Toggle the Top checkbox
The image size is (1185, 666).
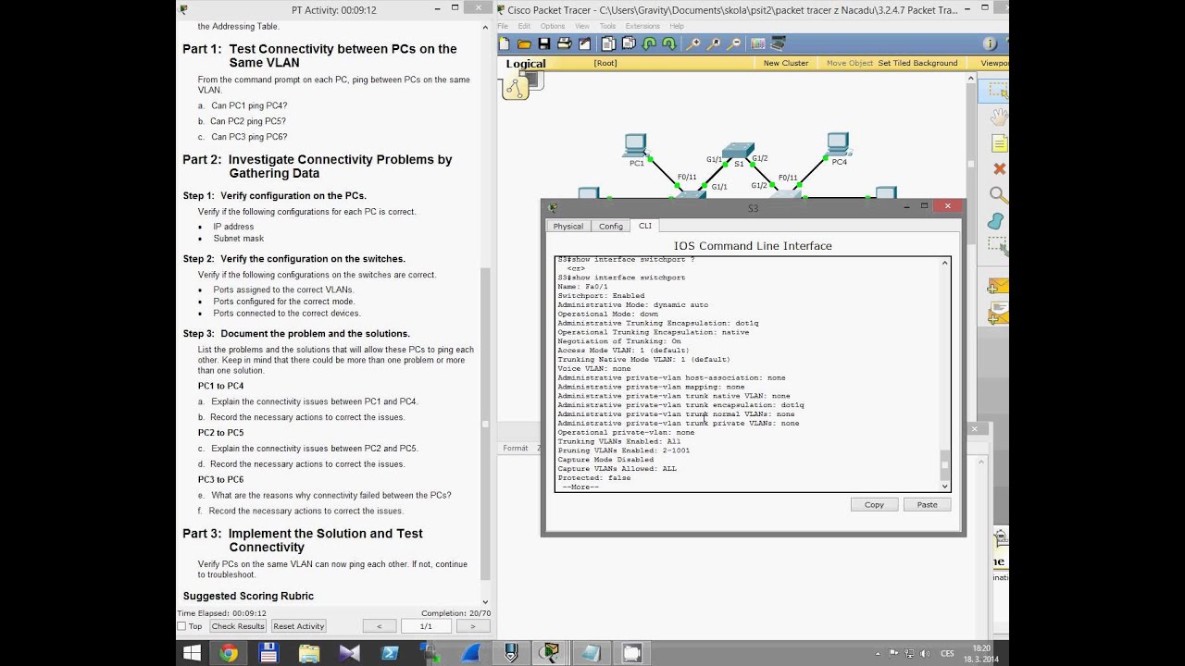click(182, 626)
